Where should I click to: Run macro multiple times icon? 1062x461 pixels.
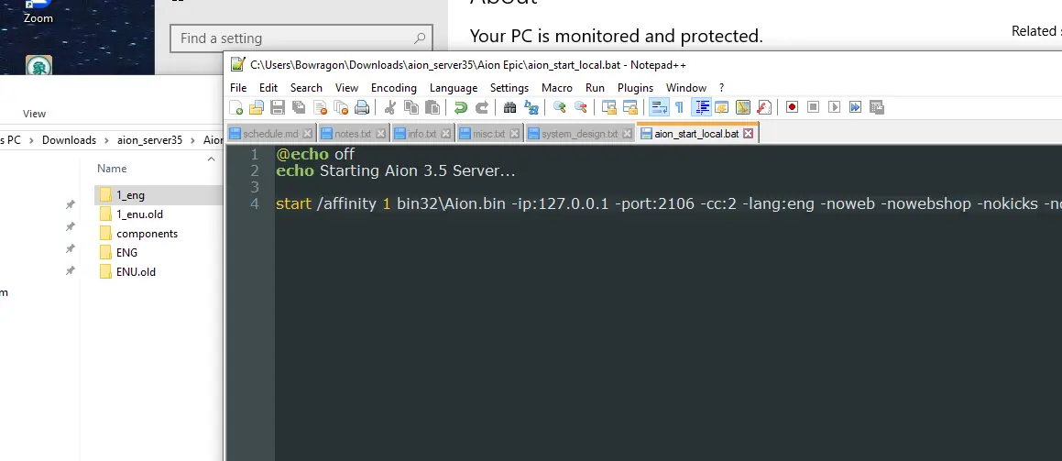(856, 107)
